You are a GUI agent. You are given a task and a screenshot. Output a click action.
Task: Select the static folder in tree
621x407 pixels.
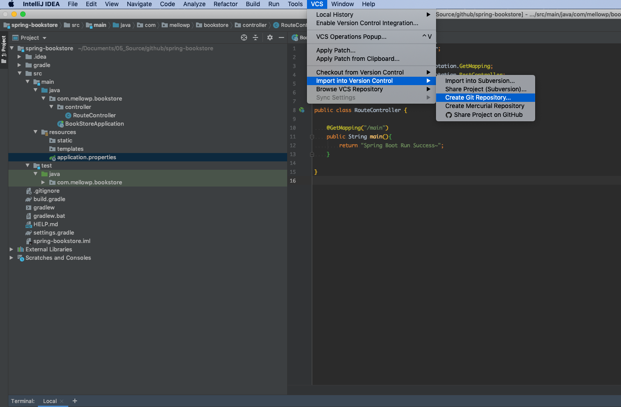tap(65, 141)
